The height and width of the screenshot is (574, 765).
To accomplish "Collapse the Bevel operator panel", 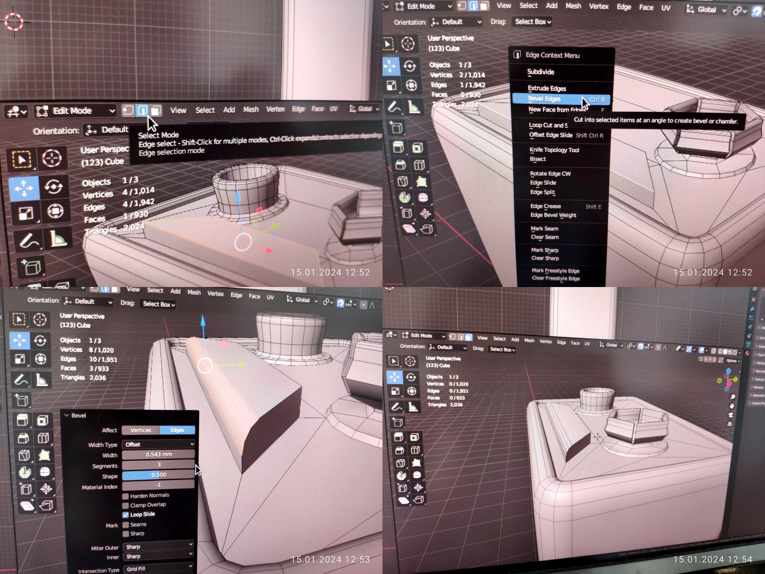I will click(x=67, y=416).
